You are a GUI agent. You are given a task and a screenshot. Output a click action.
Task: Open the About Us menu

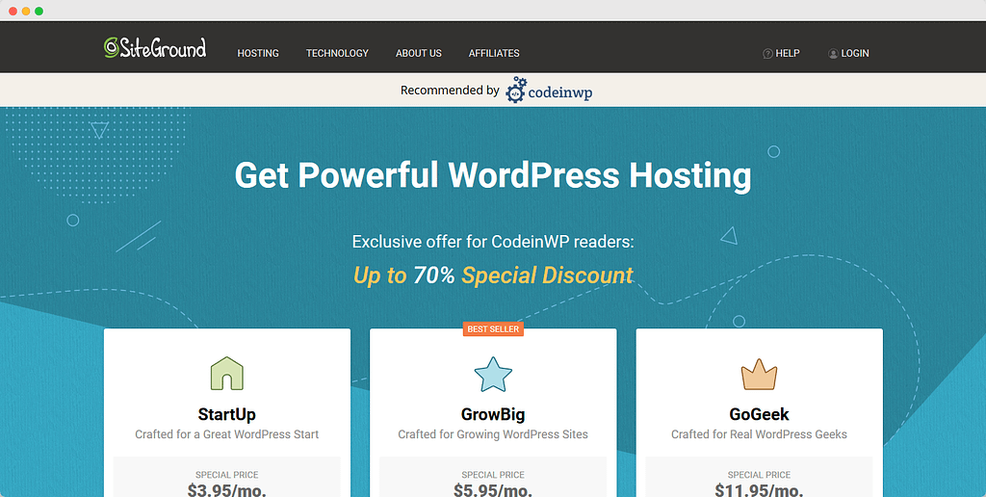pyautogui.click(x=419, y=54)
